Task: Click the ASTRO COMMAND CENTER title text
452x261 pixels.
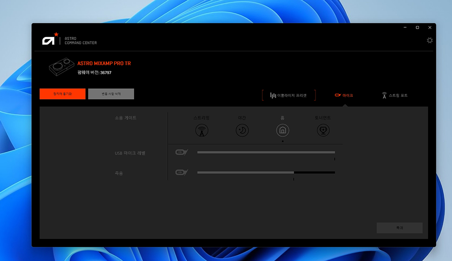Action: [x=81, y=40]
